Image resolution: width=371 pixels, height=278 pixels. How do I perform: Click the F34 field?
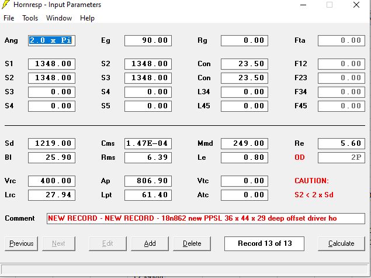(341, 92)
